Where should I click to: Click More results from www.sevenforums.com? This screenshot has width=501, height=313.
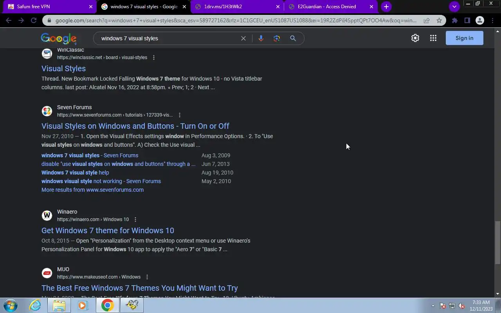[92, 190]
